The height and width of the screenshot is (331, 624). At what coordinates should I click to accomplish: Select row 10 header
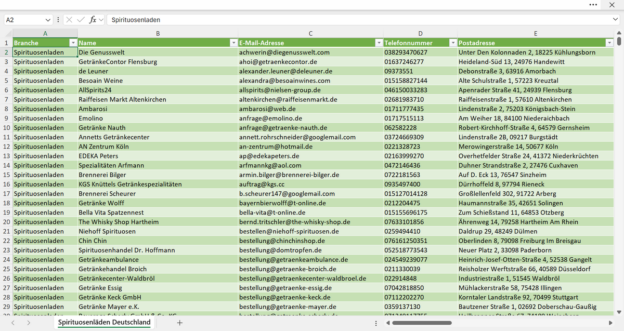6,127
